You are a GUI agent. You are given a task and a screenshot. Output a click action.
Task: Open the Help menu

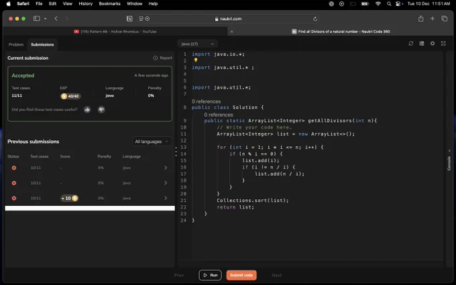click(x=153, y=4)
